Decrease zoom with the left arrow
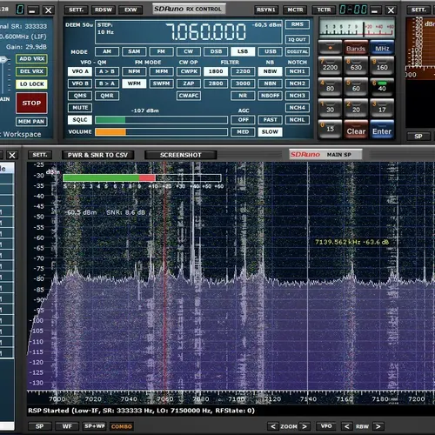This screenshot has width=435, height=435. click(272, 426)
